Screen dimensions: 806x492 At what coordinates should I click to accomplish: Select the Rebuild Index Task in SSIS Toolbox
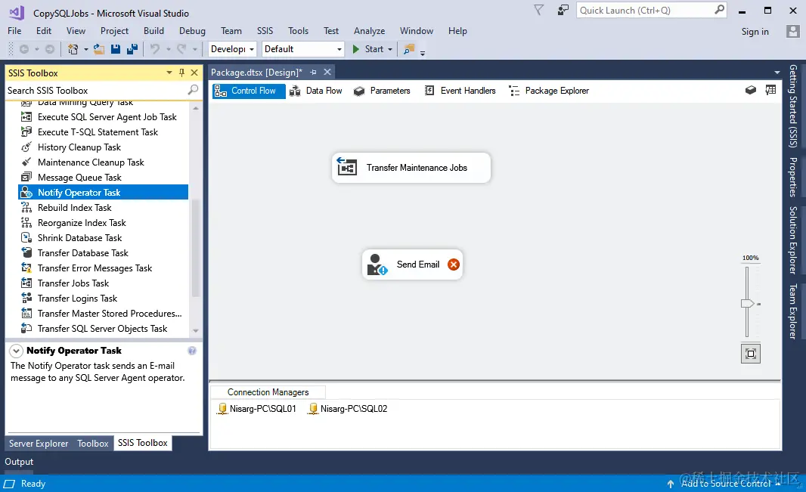point(76,207)
